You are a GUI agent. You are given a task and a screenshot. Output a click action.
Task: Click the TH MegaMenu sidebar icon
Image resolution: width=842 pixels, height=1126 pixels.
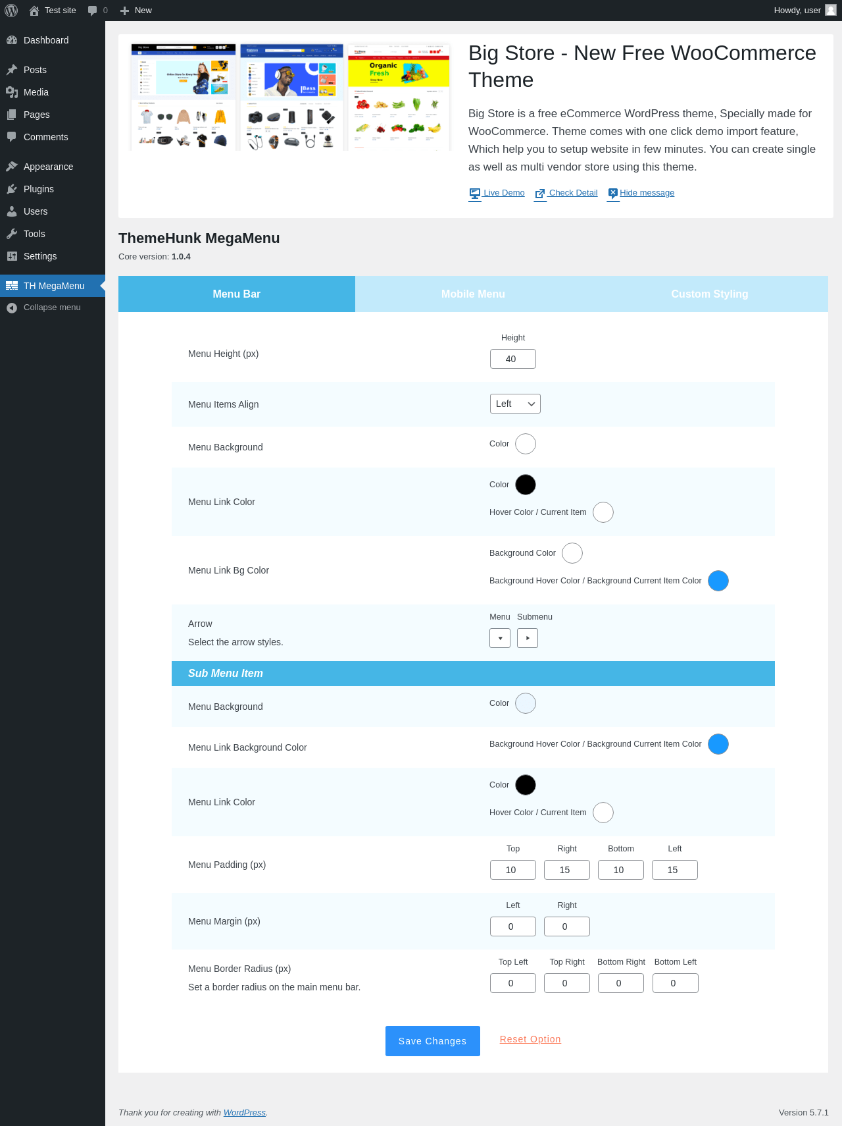(x=12, y=286)
